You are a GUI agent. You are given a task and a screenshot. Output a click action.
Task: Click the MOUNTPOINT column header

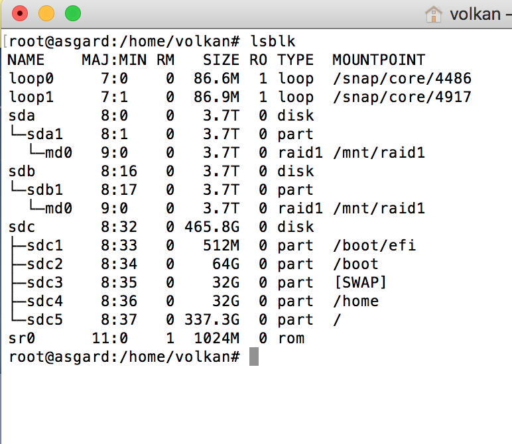pos(379,60)
